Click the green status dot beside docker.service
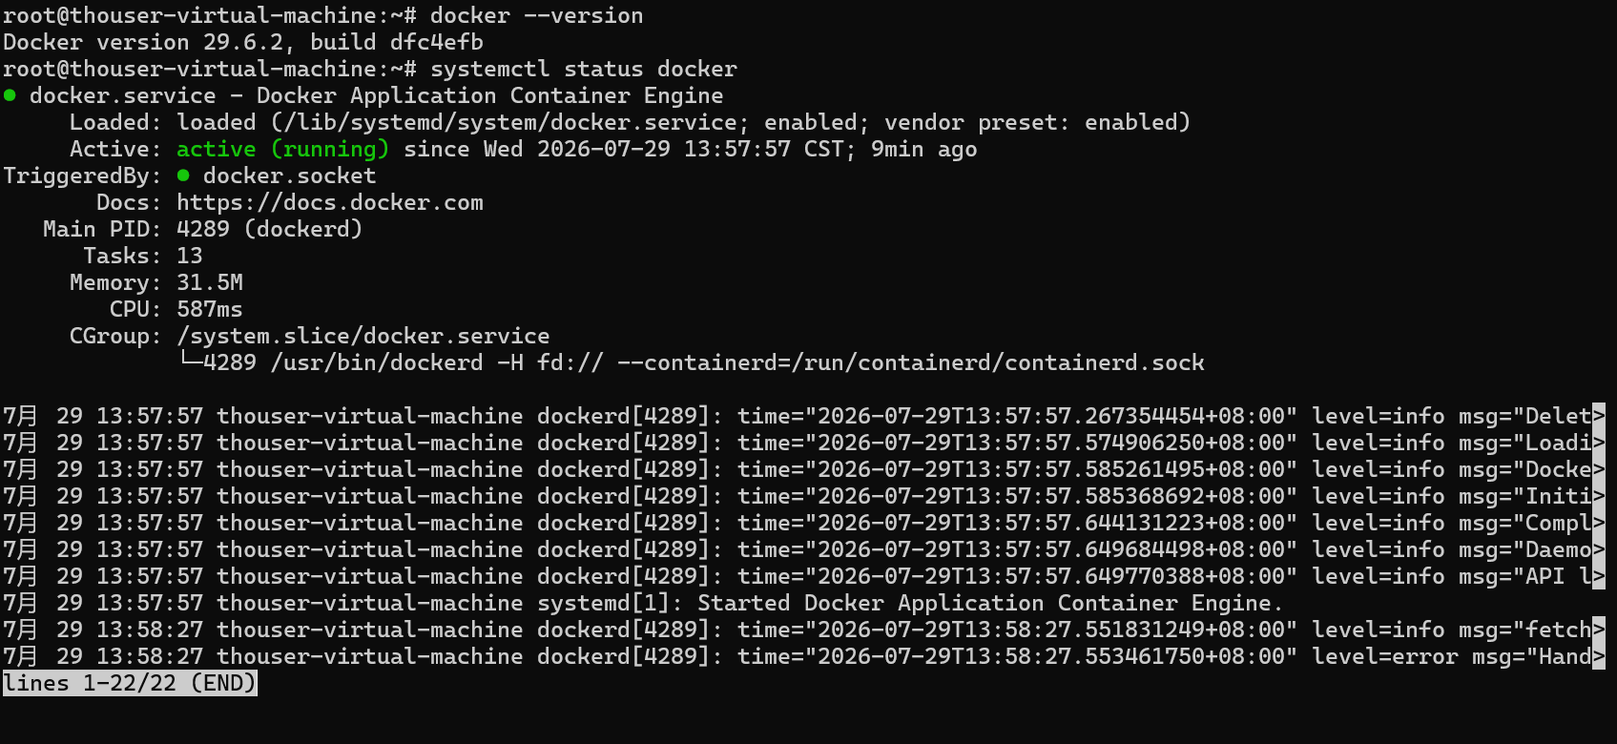The height and width of the screenshot is (744, 1617). 10,95
